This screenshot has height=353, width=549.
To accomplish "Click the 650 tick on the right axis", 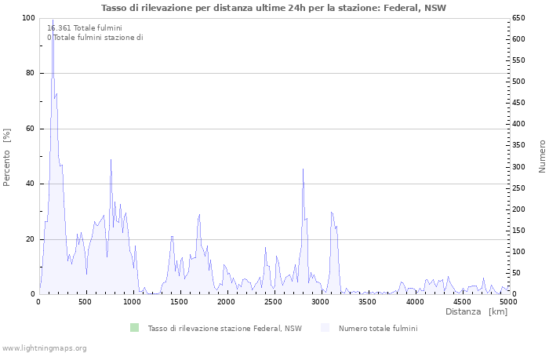I will tap(519, 18).
